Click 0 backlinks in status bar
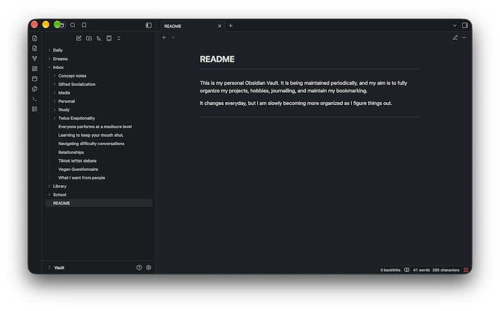This screenshot has width=500, height=311. coord(390,270)
